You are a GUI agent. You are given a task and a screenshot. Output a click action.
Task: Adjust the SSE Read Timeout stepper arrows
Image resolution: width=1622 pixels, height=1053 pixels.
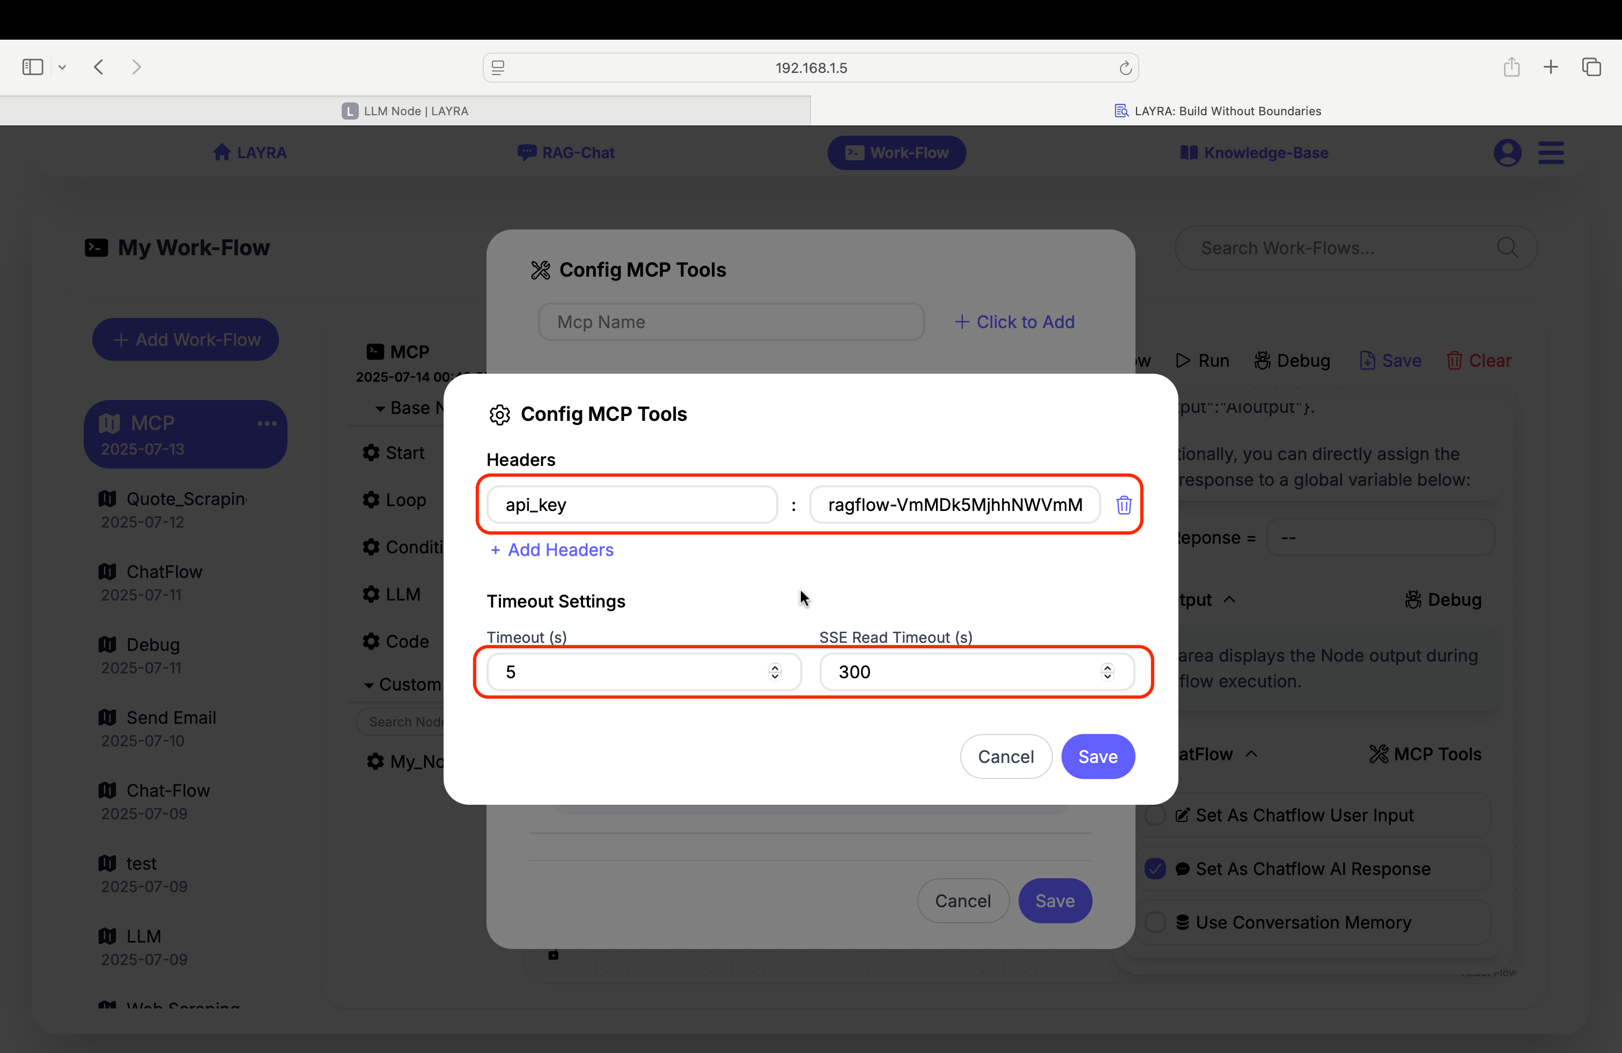point(1108,672)
